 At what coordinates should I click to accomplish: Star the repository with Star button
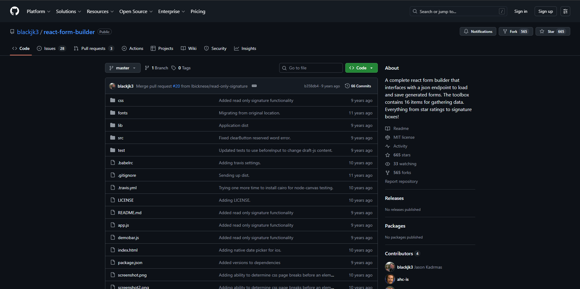pos(553,31)
